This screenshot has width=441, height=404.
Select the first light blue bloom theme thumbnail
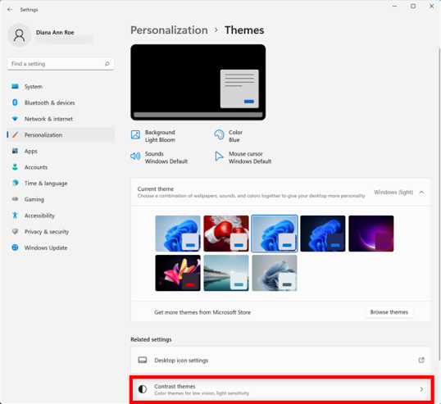click(178, 234)
